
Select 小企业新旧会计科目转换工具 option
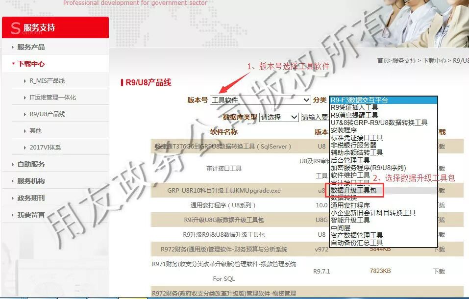click(373, 213)
